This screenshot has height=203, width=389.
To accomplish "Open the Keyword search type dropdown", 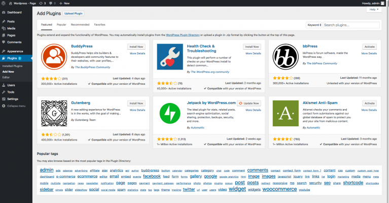I will pyautogui.click(x=314, y=25).
